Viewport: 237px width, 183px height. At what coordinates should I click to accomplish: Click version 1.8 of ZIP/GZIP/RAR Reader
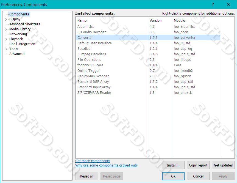click(x=152, y=92)
